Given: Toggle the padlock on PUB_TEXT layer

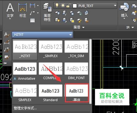Looking at the screenshot, I should coord(69,6).
